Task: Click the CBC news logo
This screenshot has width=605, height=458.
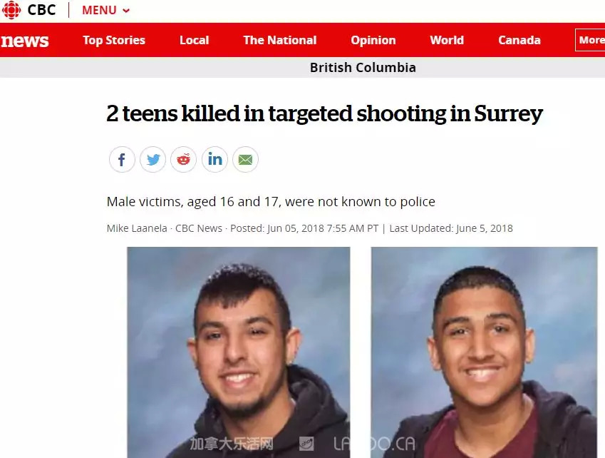Action: (x=25, y=41)
